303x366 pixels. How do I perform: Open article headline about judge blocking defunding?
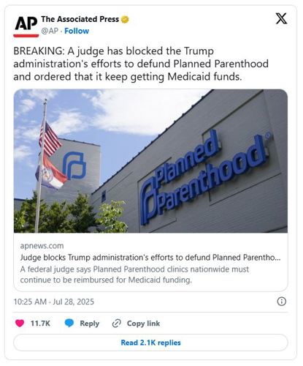[150, 258]
